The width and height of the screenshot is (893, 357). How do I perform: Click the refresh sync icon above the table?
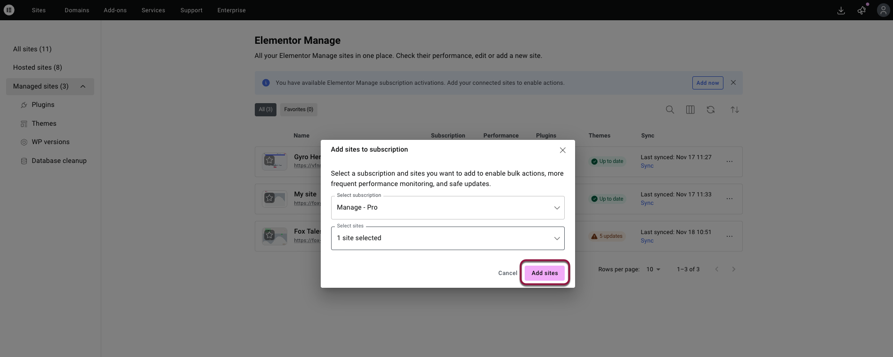click(x=711, y=110)
